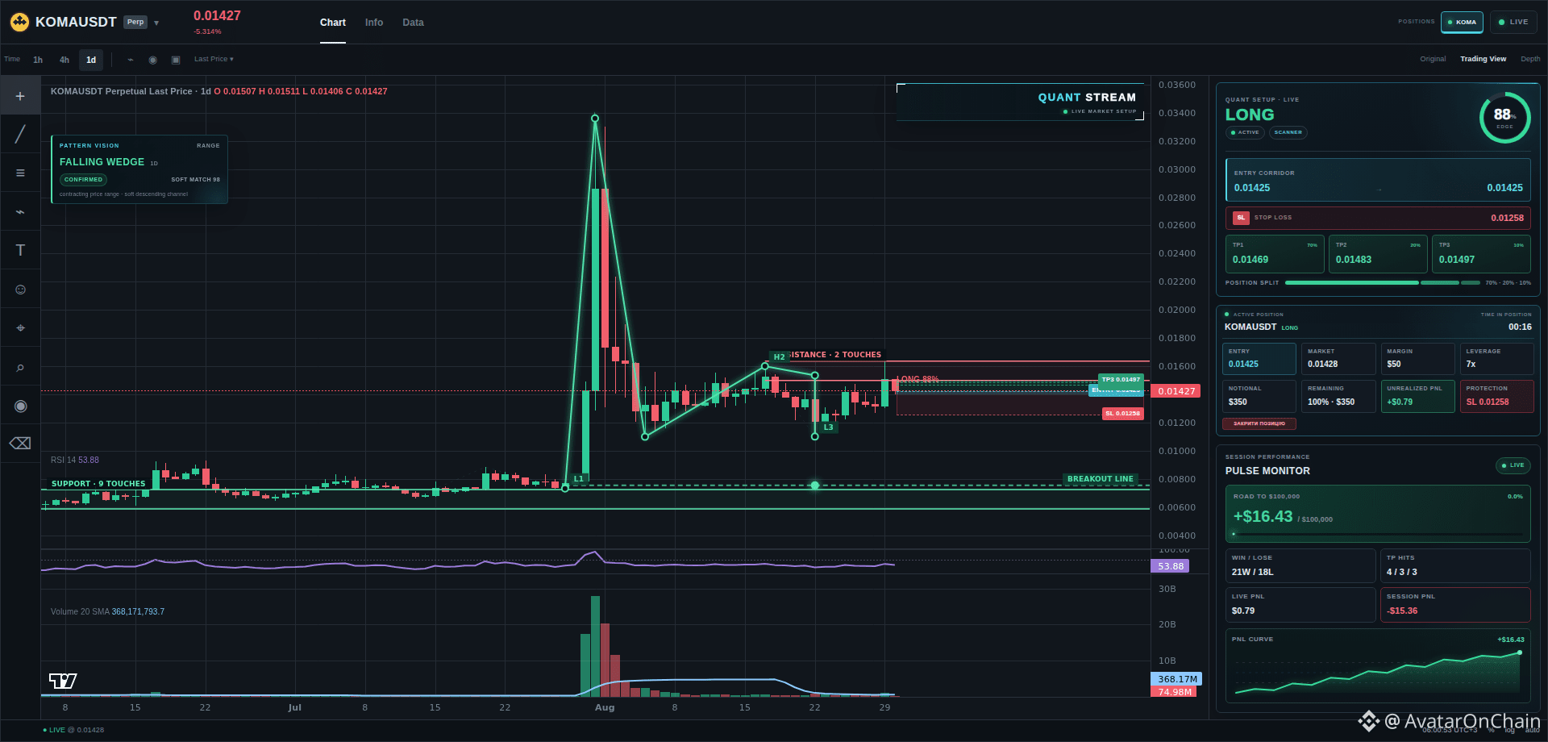Click the 368.17M volume axis tag
1548x742 pixels.
pyautogui.click(x=1176, y=679)
